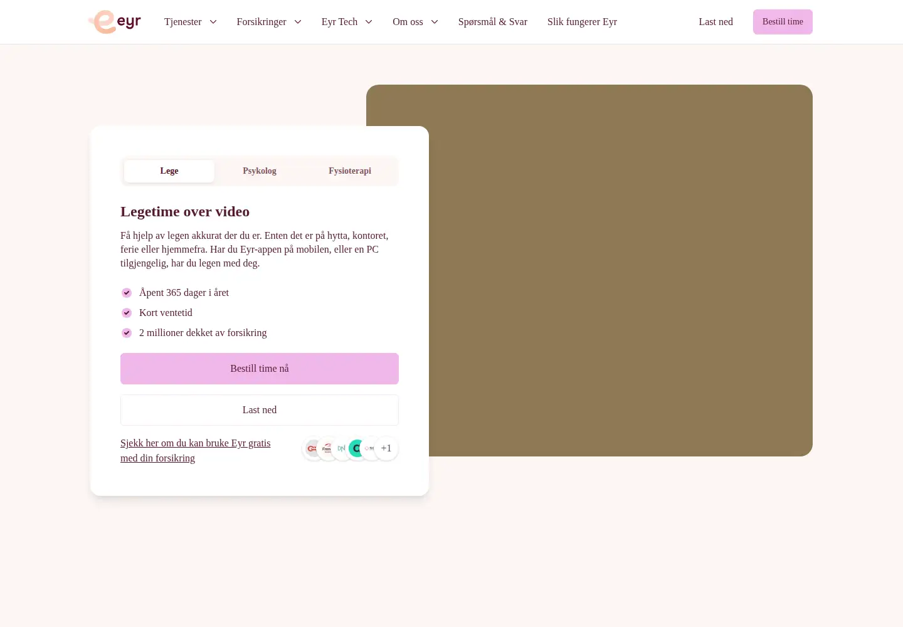Pick the green circular insurance logo

pyautogui.click(x=357, y=448)
